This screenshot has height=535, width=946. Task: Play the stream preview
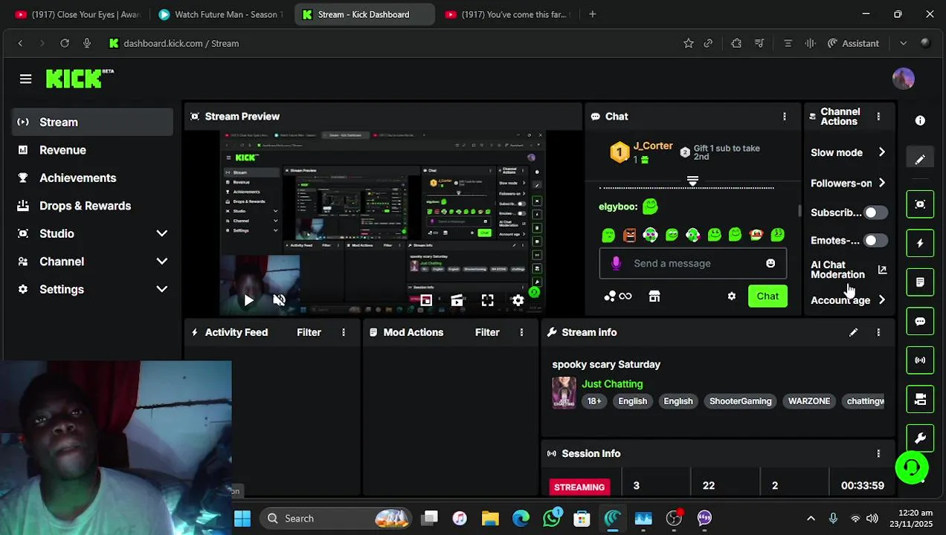248,300
